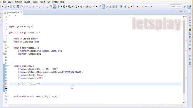Click the warning marker on line 24
Screen dimensions: 193x108
(4, 84)
